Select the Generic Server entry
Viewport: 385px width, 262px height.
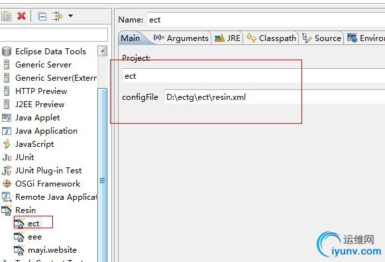coord(44,65)
